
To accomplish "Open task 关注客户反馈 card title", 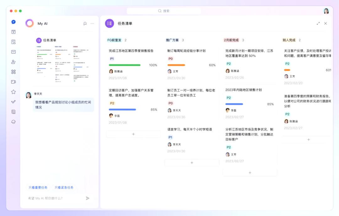I will click(307, 53).
